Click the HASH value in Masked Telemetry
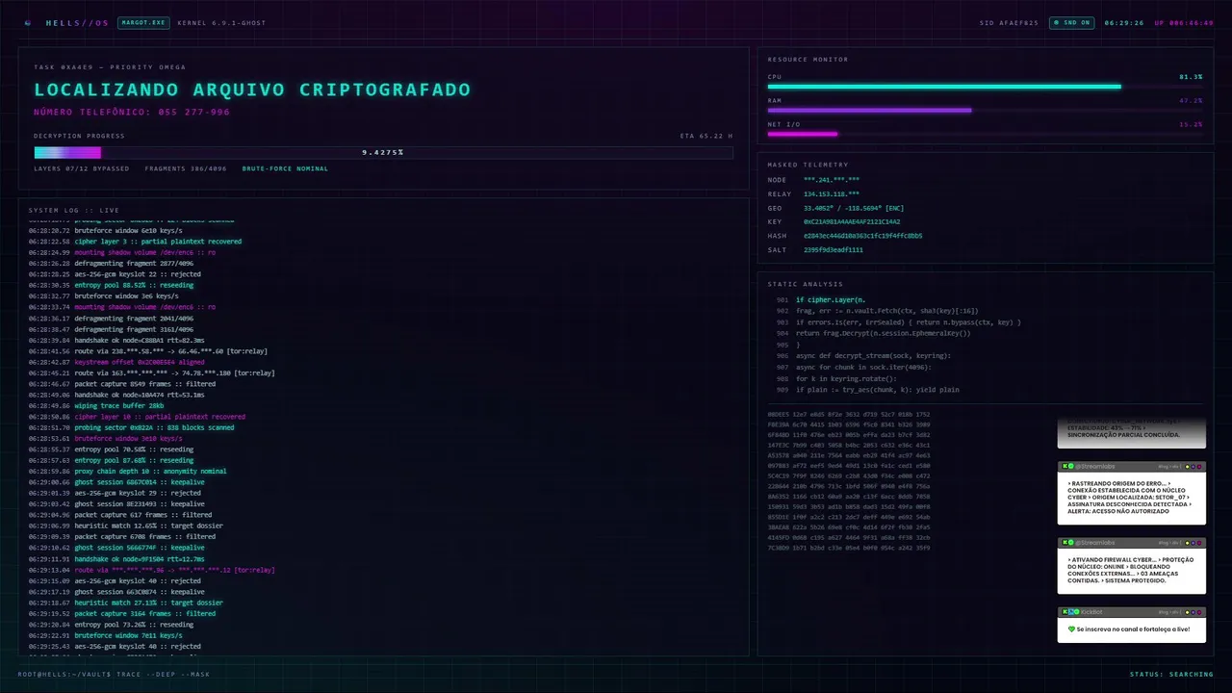The image size is (1232, 693). [x=863, y=236]
